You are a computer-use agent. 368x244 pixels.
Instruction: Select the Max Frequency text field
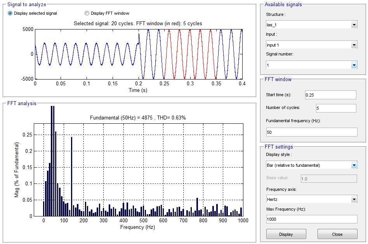point(311,219)
